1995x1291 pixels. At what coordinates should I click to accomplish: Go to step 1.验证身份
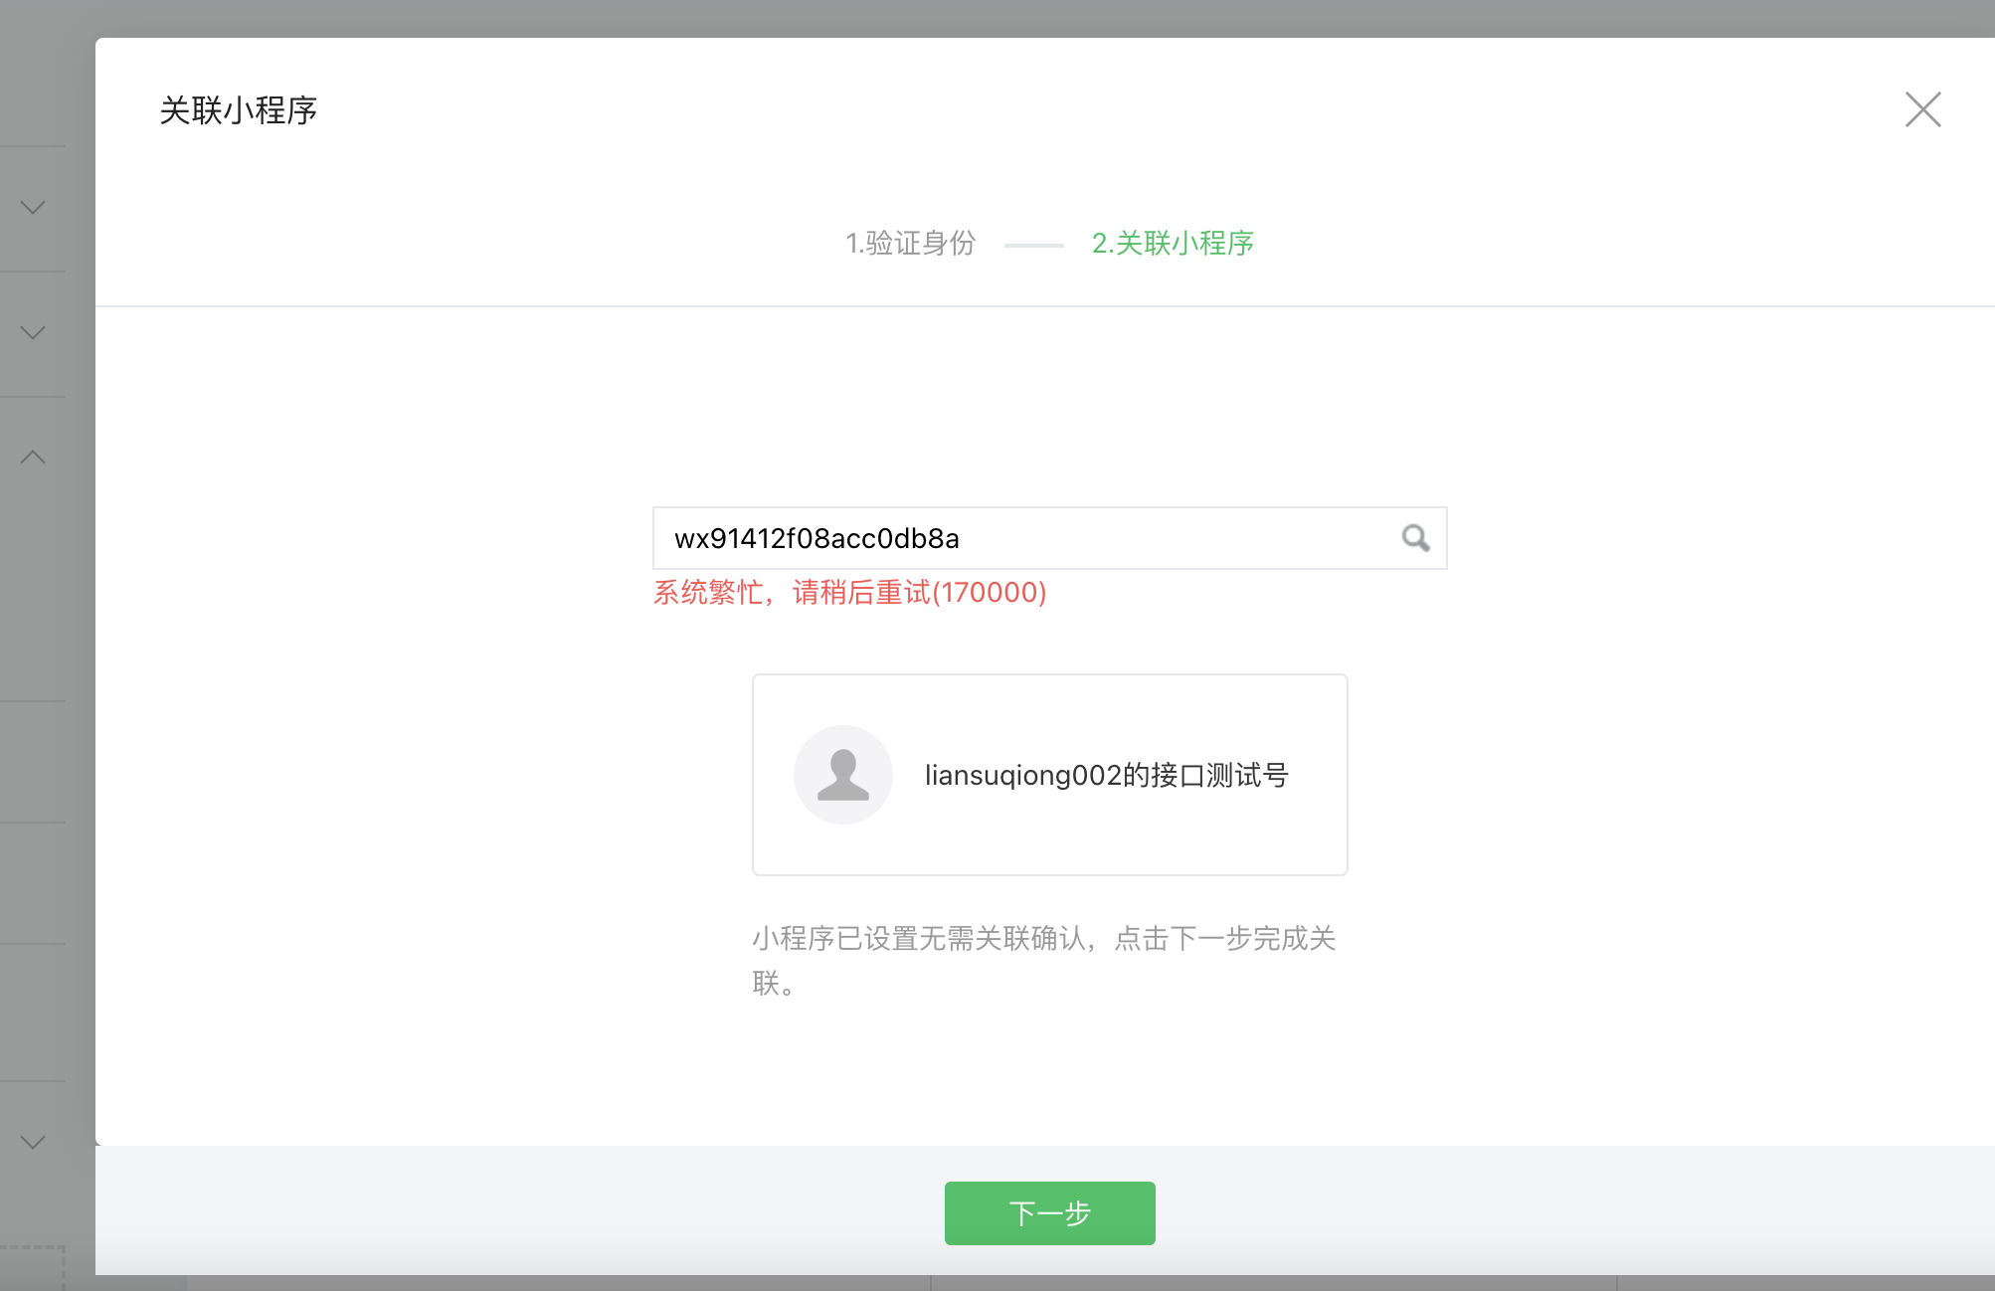(x=910, y=243)
